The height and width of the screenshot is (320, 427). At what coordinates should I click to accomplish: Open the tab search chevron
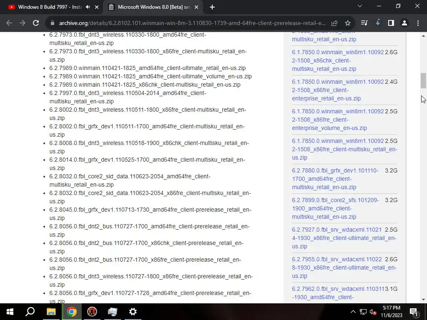click(360, 6)
